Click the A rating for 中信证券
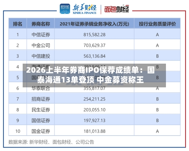189x151 pixels. [157, 35]
